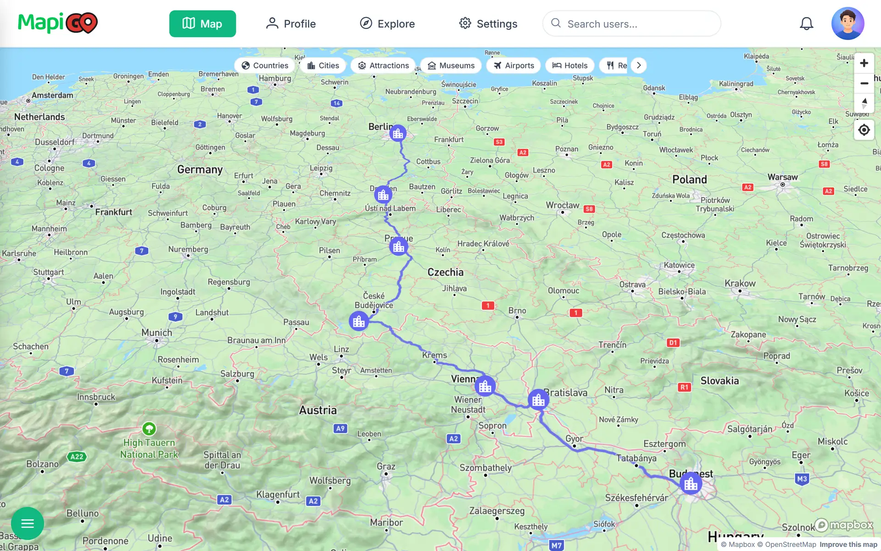Open the OpenStreetMap attribution link

click(786, 545)
